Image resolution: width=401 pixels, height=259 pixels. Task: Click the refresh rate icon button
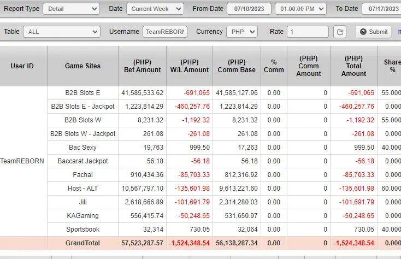click(x=340, y=32)
